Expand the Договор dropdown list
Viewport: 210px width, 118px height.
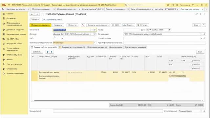click(92, 34)
